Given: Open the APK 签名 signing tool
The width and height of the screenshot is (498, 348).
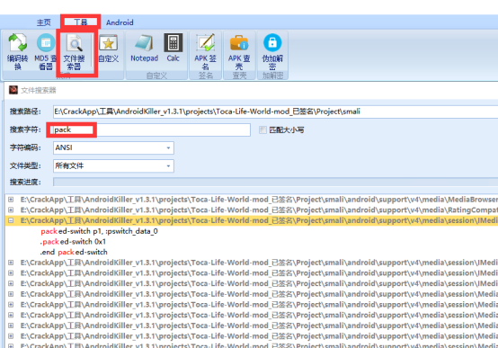Looking at the screenshot, I should (x=206, y=51).
